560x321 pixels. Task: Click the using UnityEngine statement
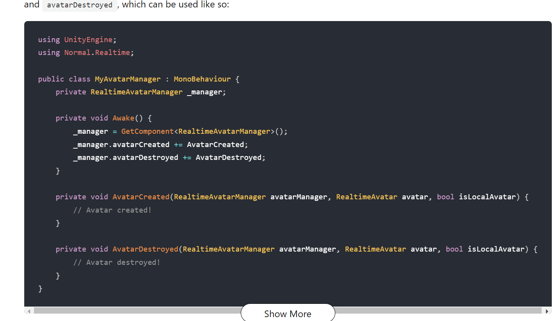(x=77, y=39)
